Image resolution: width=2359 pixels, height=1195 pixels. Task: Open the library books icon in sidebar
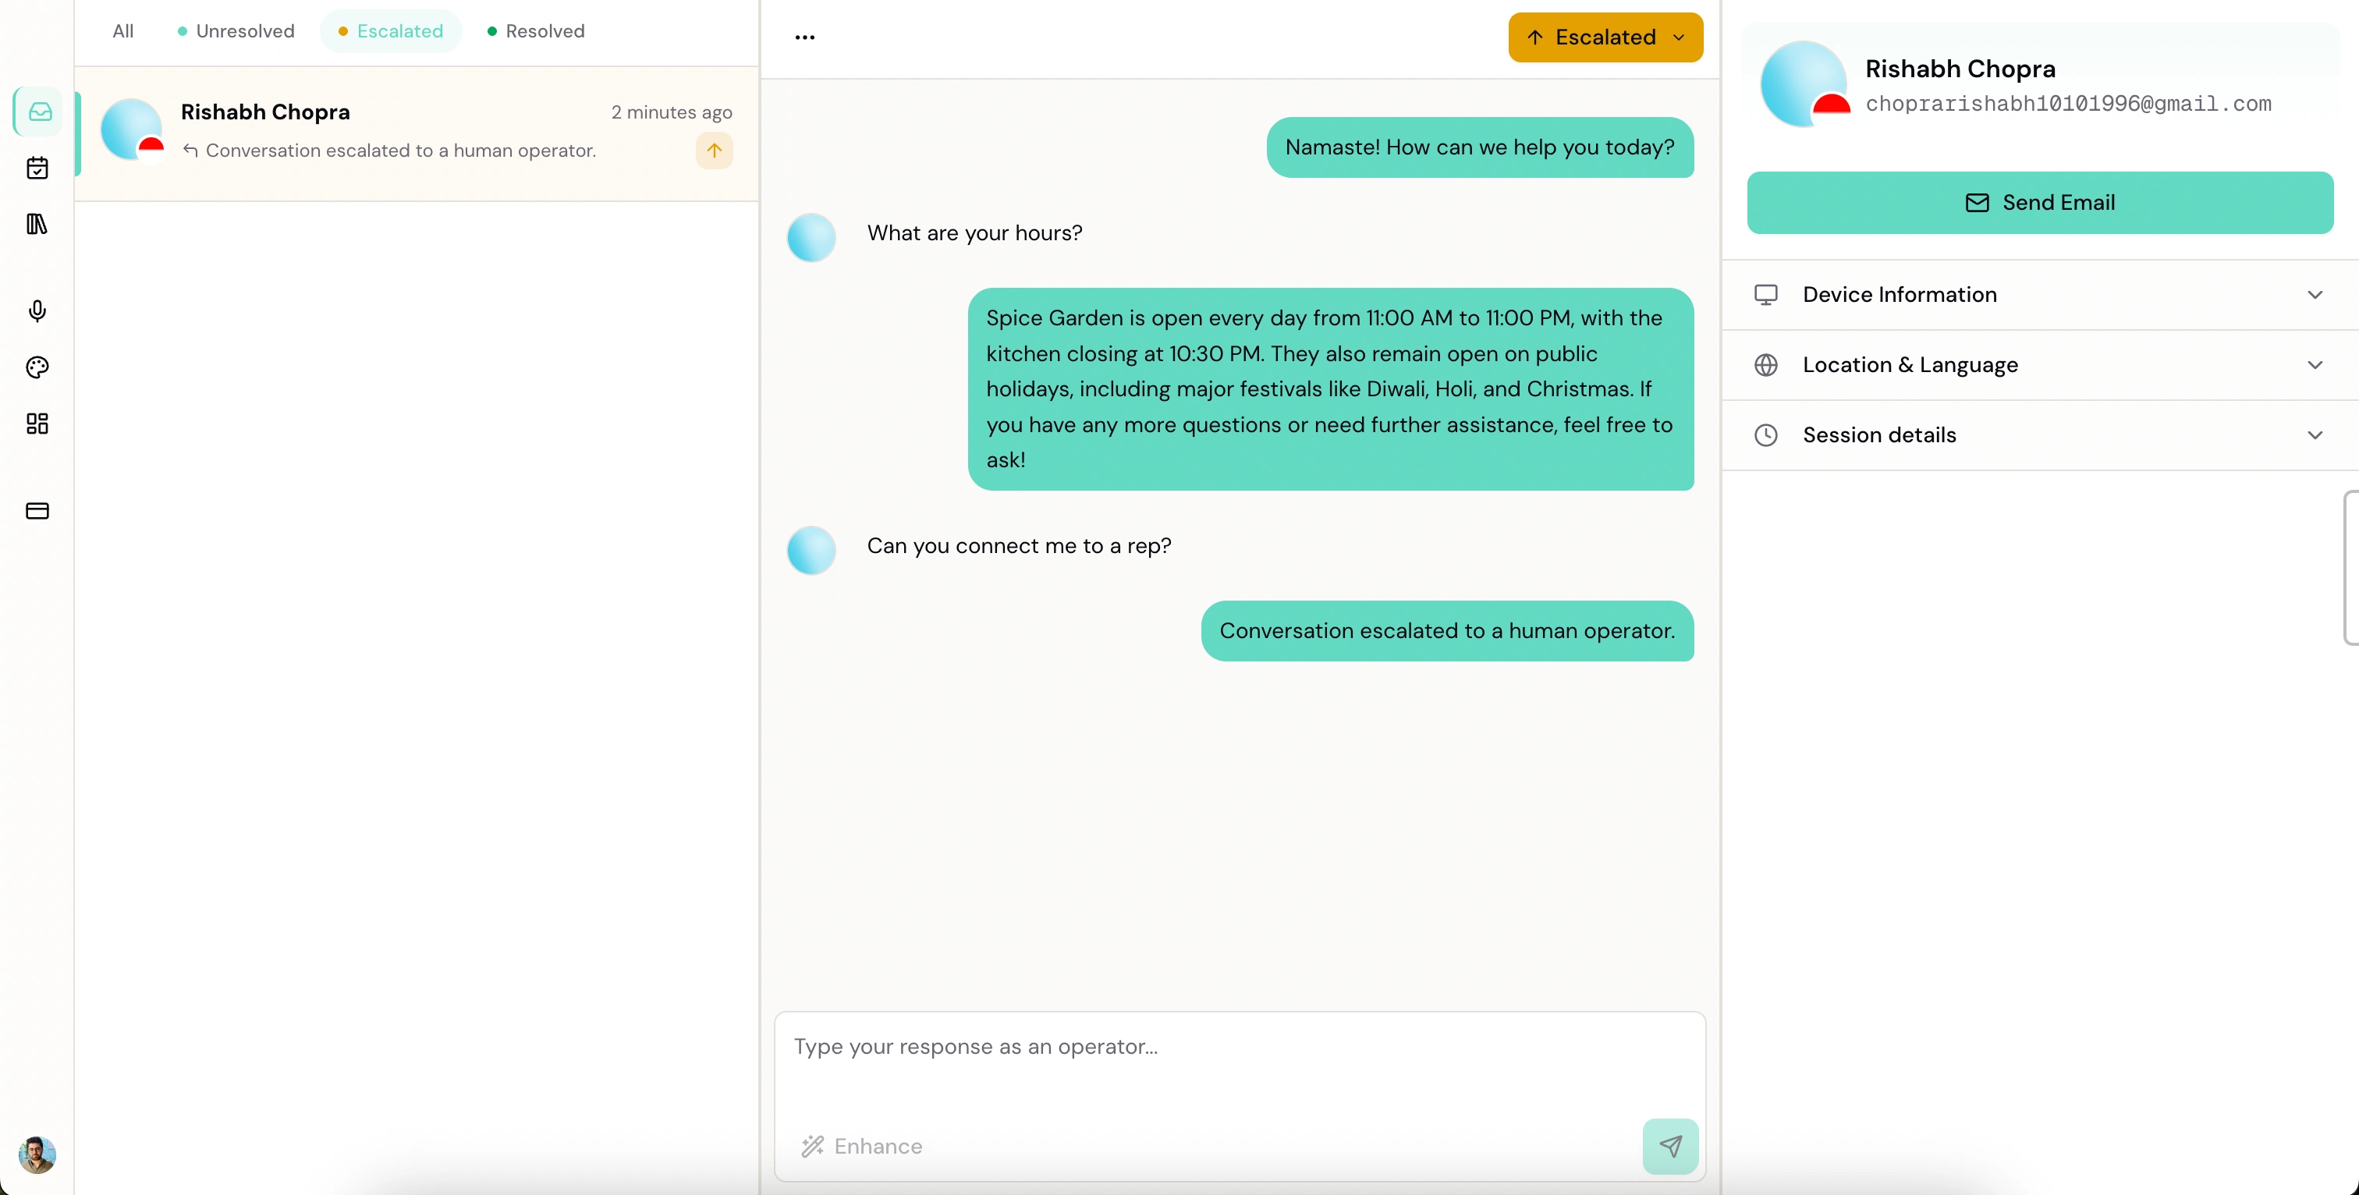[37, 225]
